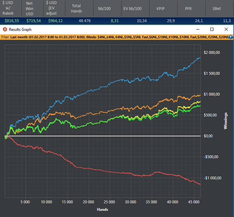Click the 25 000 hands axis label
Screen dimensions: 234x217
tap(109, 202)
